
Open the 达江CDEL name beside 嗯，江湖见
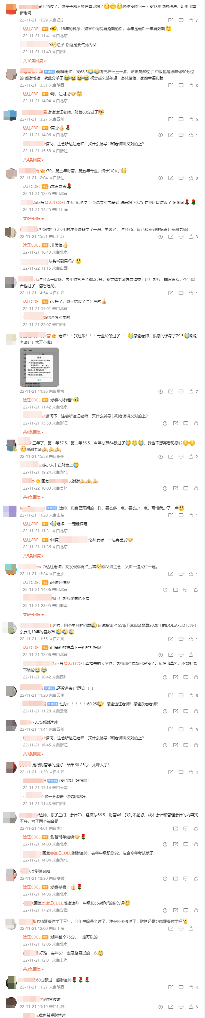click(32, 94)
